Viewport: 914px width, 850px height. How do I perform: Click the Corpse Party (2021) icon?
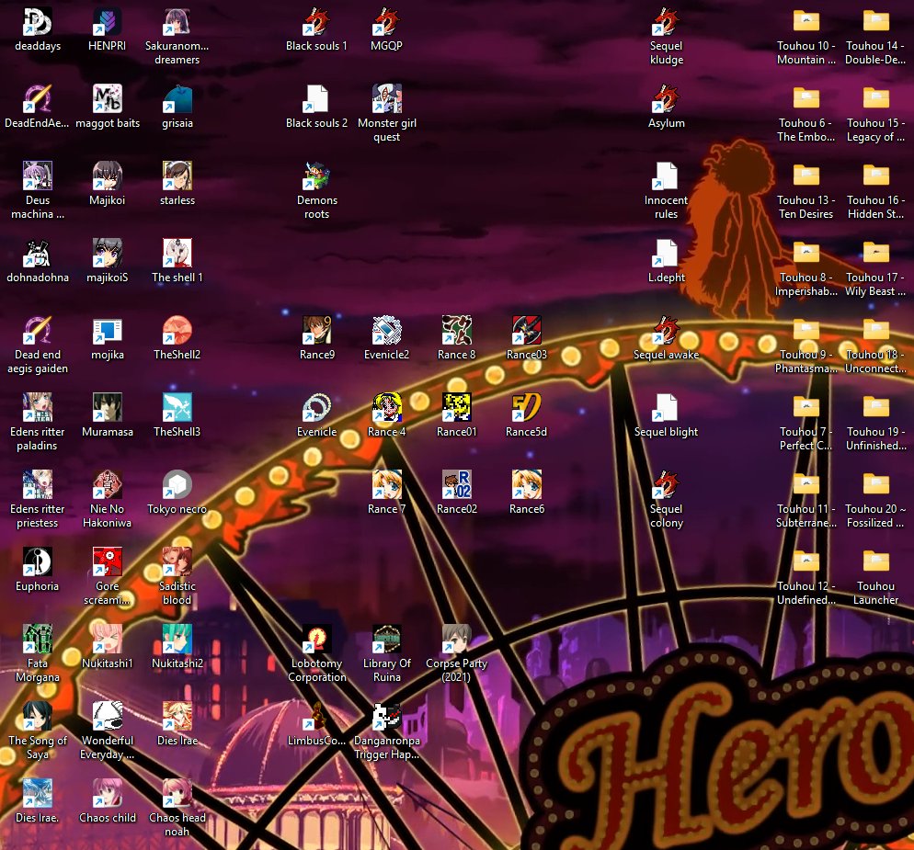(x=456, y=639)
